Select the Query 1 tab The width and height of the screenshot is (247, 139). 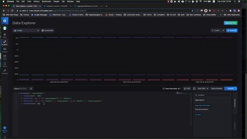[x=20, y=88]
